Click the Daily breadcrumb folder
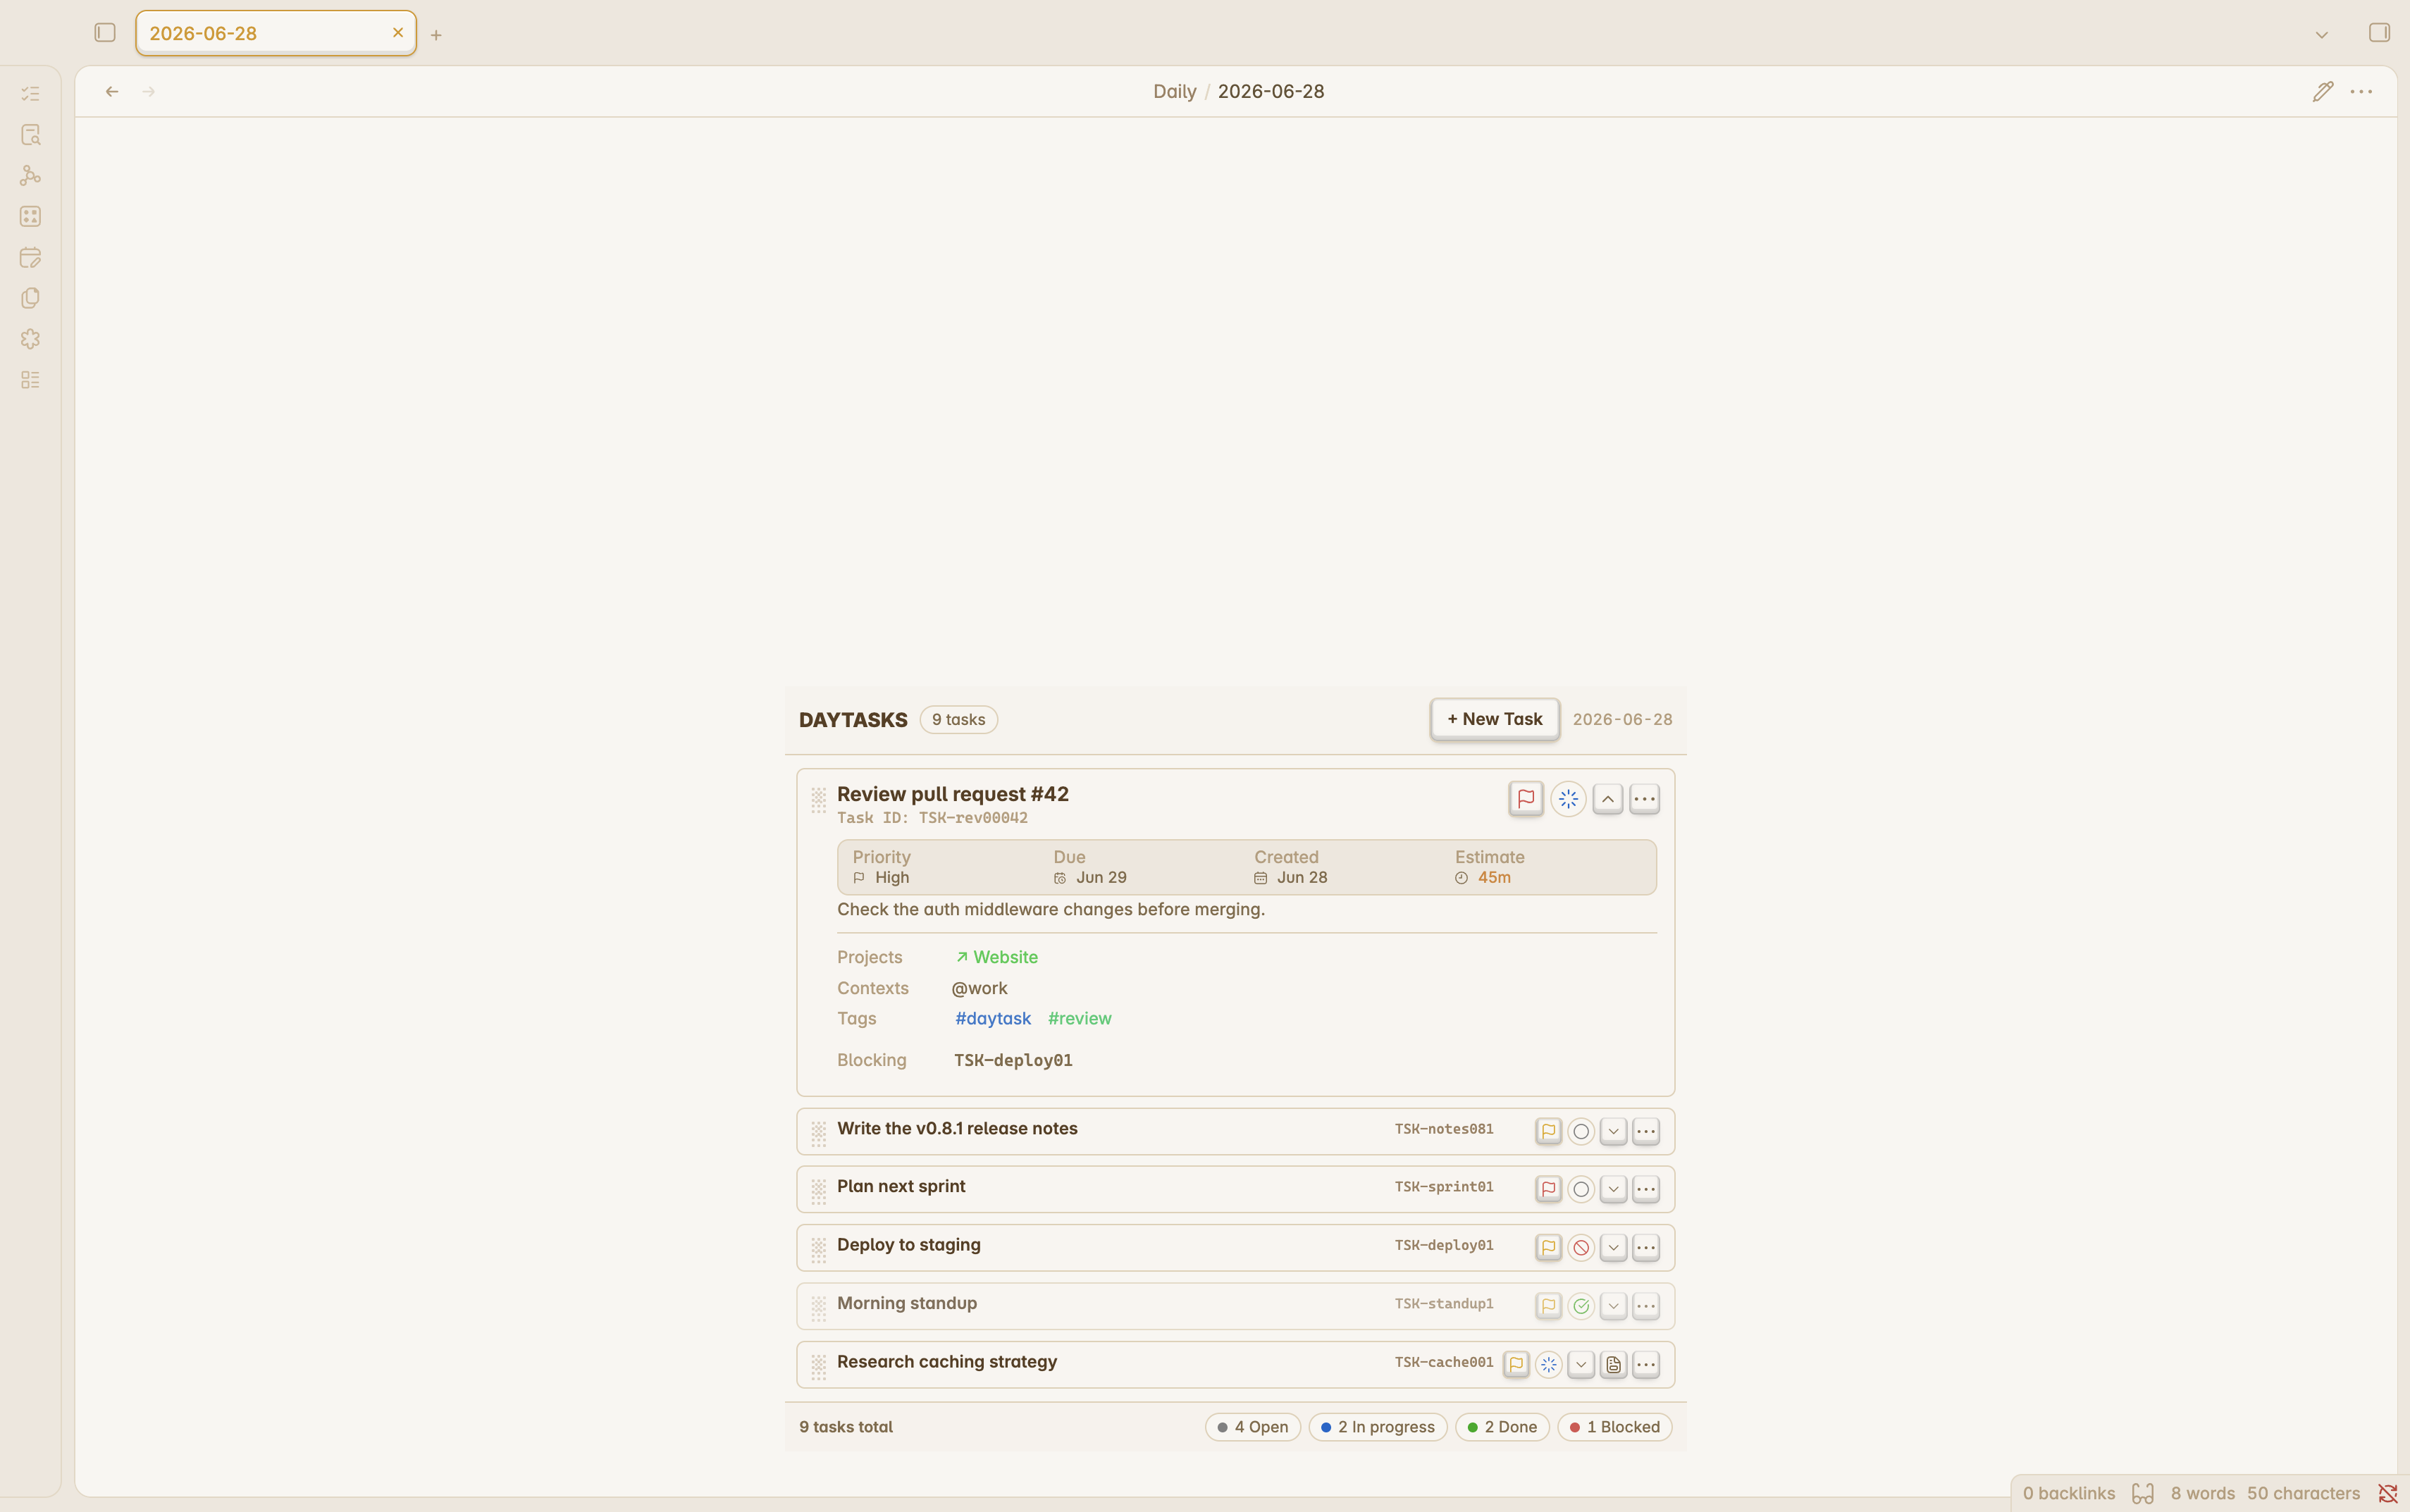This screenshot has width=2410, height=1512. pyautogui.click(x=1174, y=91)
